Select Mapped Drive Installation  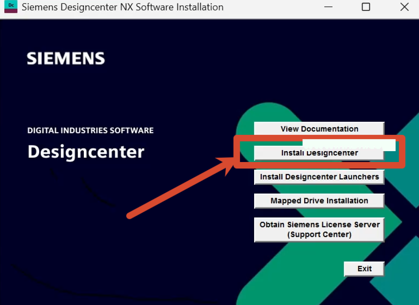[319, 201]
